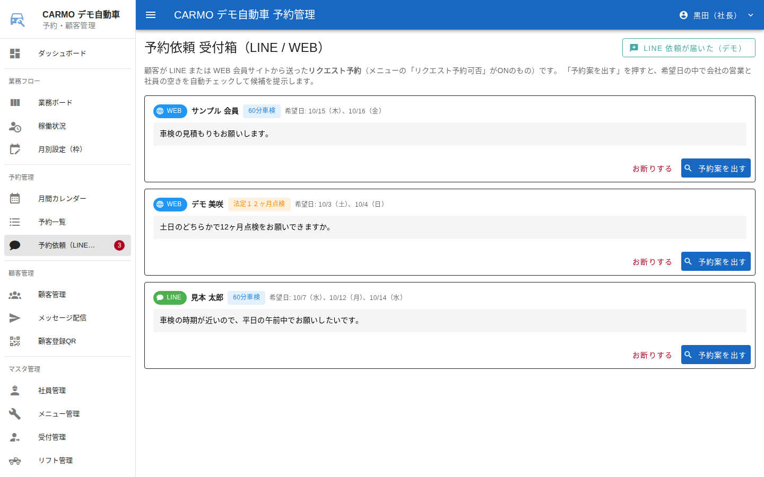Image resolution: width=764 pixels, height=477 pixels.
Task: Click message text 車検の見積もりもお願いします。
Action: click(215, 134)
